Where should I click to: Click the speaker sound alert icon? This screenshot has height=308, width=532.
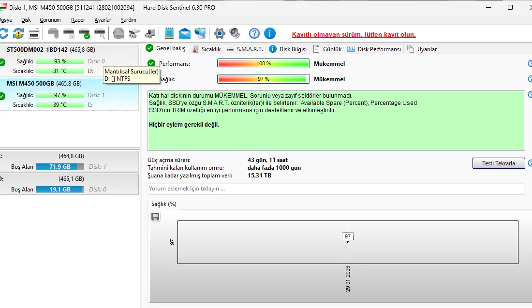tap(235, 33)
